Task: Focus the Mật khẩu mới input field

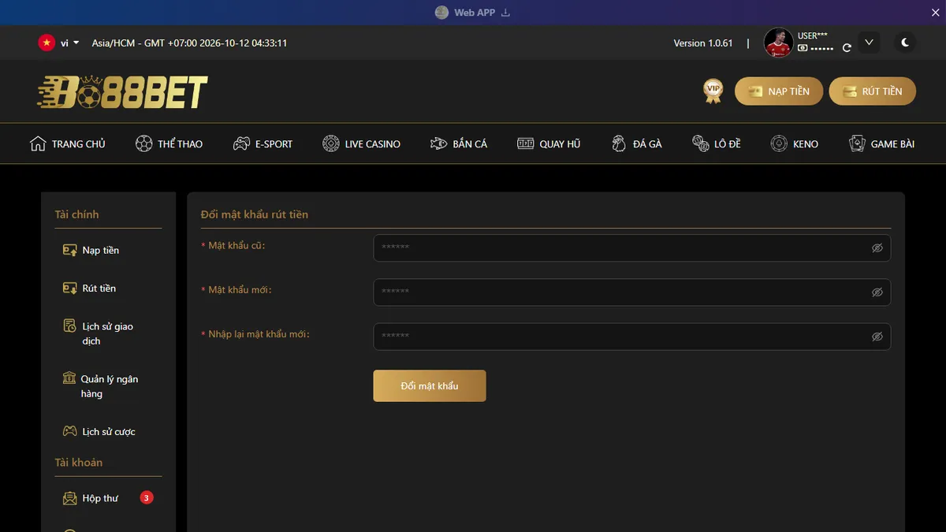Action: coord(632,292)
